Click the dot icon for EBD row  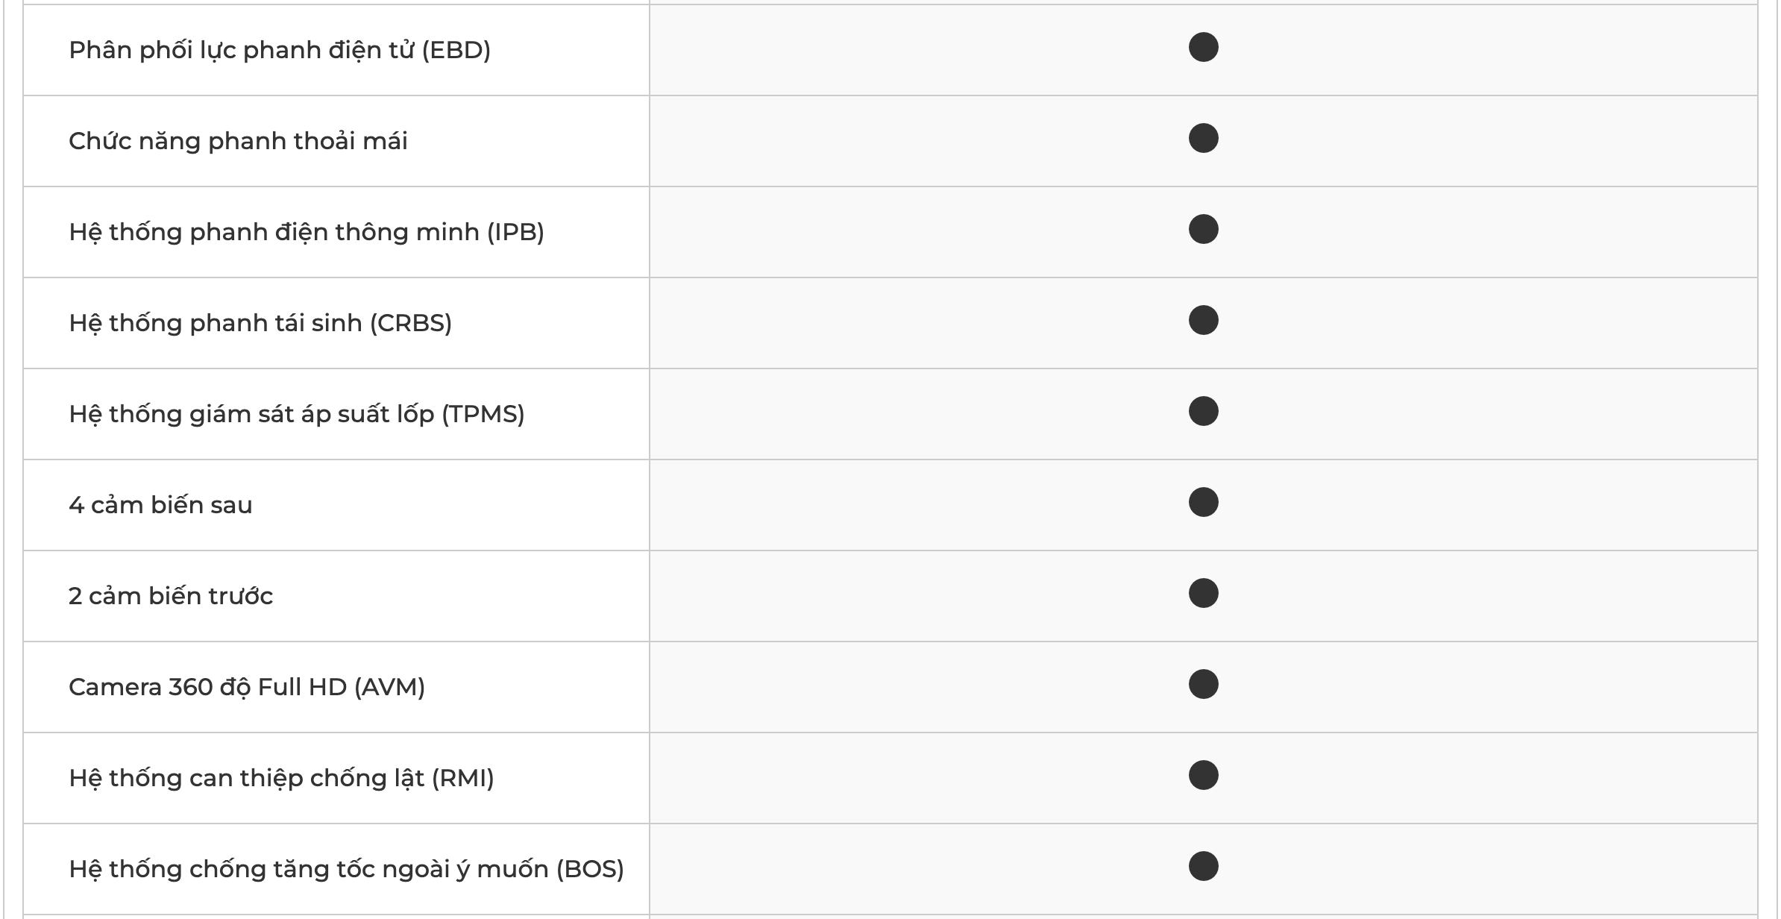tap(1203, 47)
